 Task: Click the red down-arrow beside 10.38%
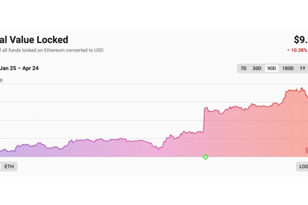click(x=288, y=50)
